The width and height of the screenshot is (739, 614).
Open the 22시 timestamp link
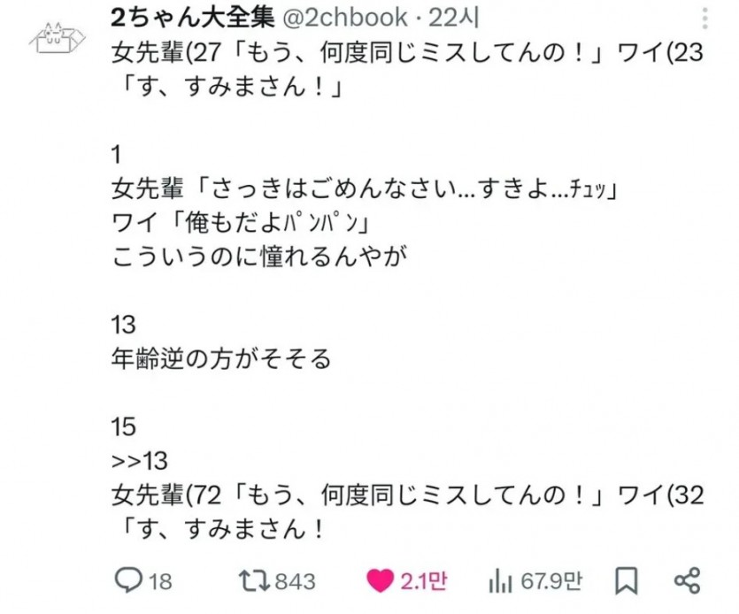pyautogui.click(x=453, y=18)
